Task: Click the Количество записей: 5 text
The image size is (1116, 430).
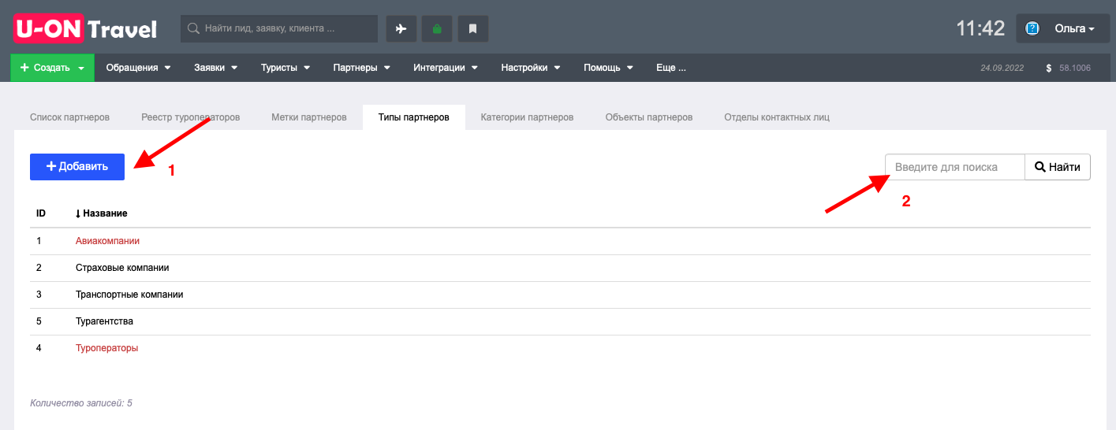Action: (81, 403)
